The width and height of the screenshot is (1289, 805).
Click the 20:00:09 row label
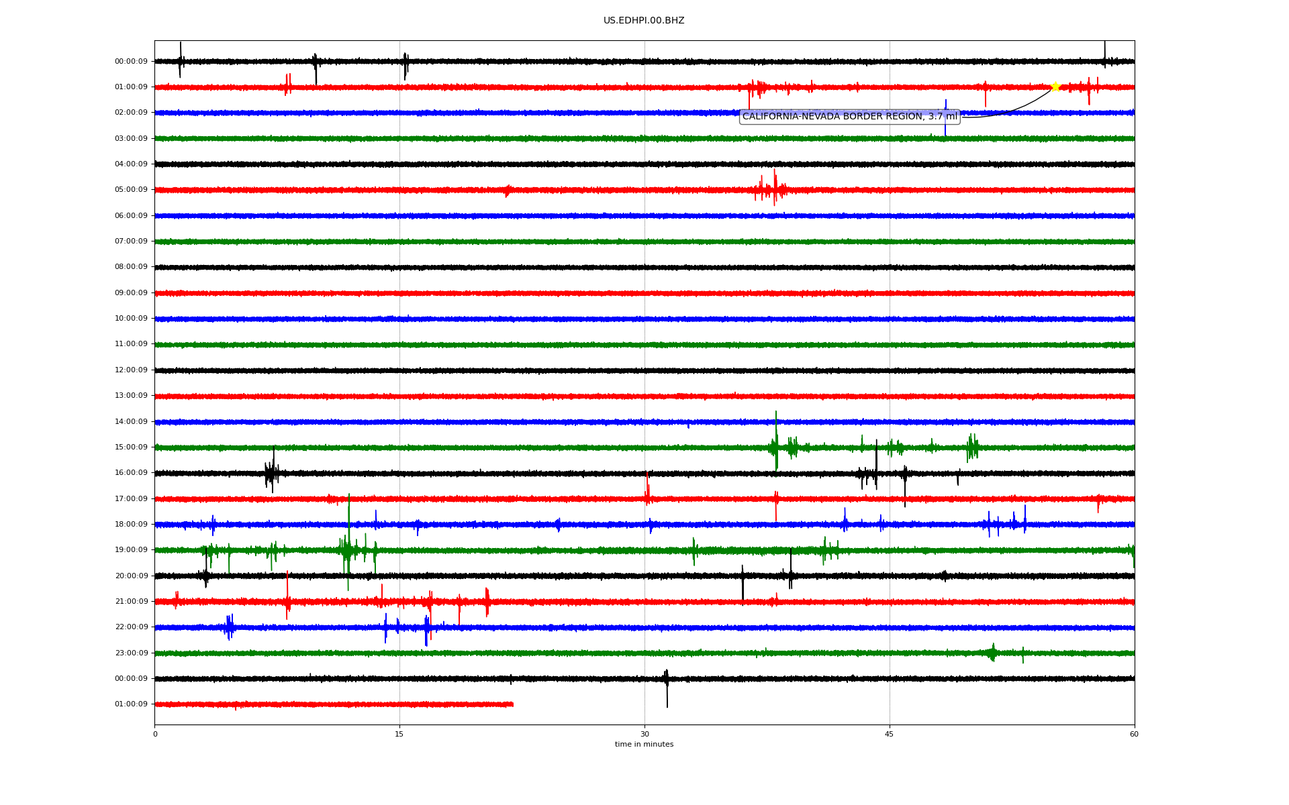131,576
